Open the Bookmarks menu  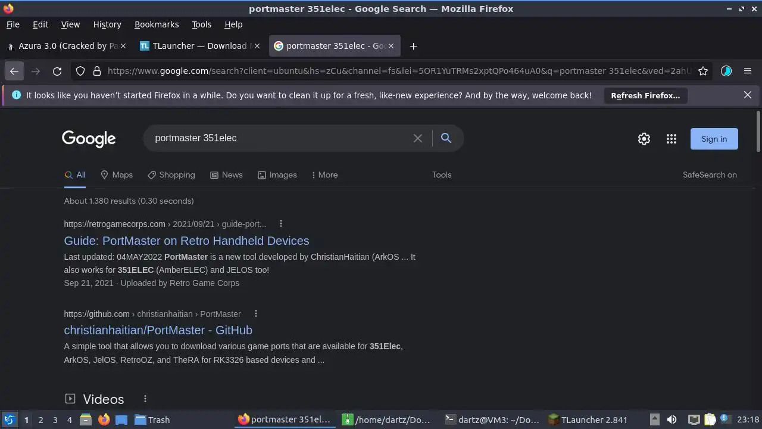157,24
